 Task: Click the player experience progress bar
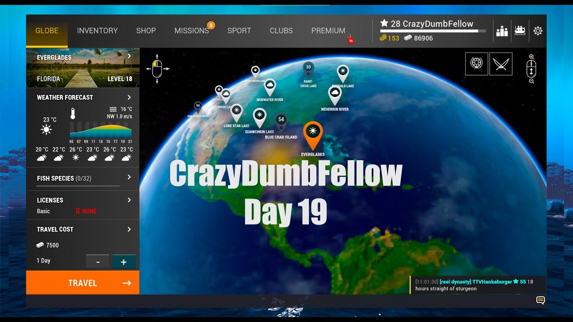432,31
